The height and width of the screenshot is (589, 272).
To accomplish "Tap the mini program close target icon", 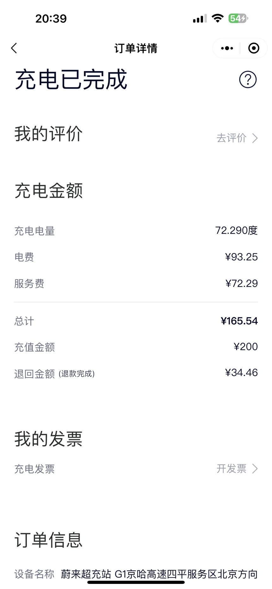I will pos(254,48).
